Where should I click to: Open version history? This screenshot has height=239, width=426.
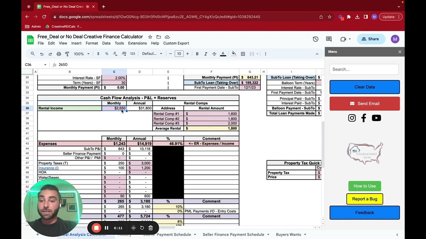click(316, 39)
